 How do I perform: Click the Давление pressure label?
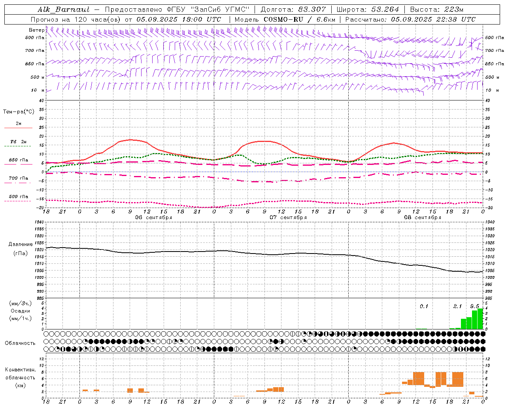[20, 244]
